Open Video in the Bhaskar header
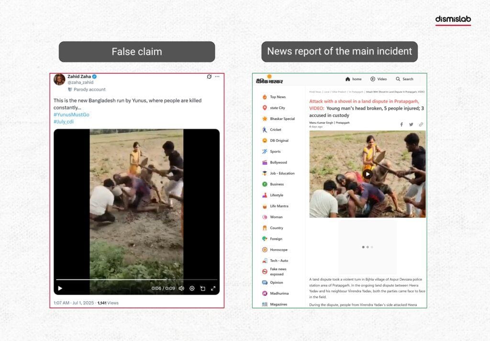Viewport: 490px width, 341px height. pos(379,79)
